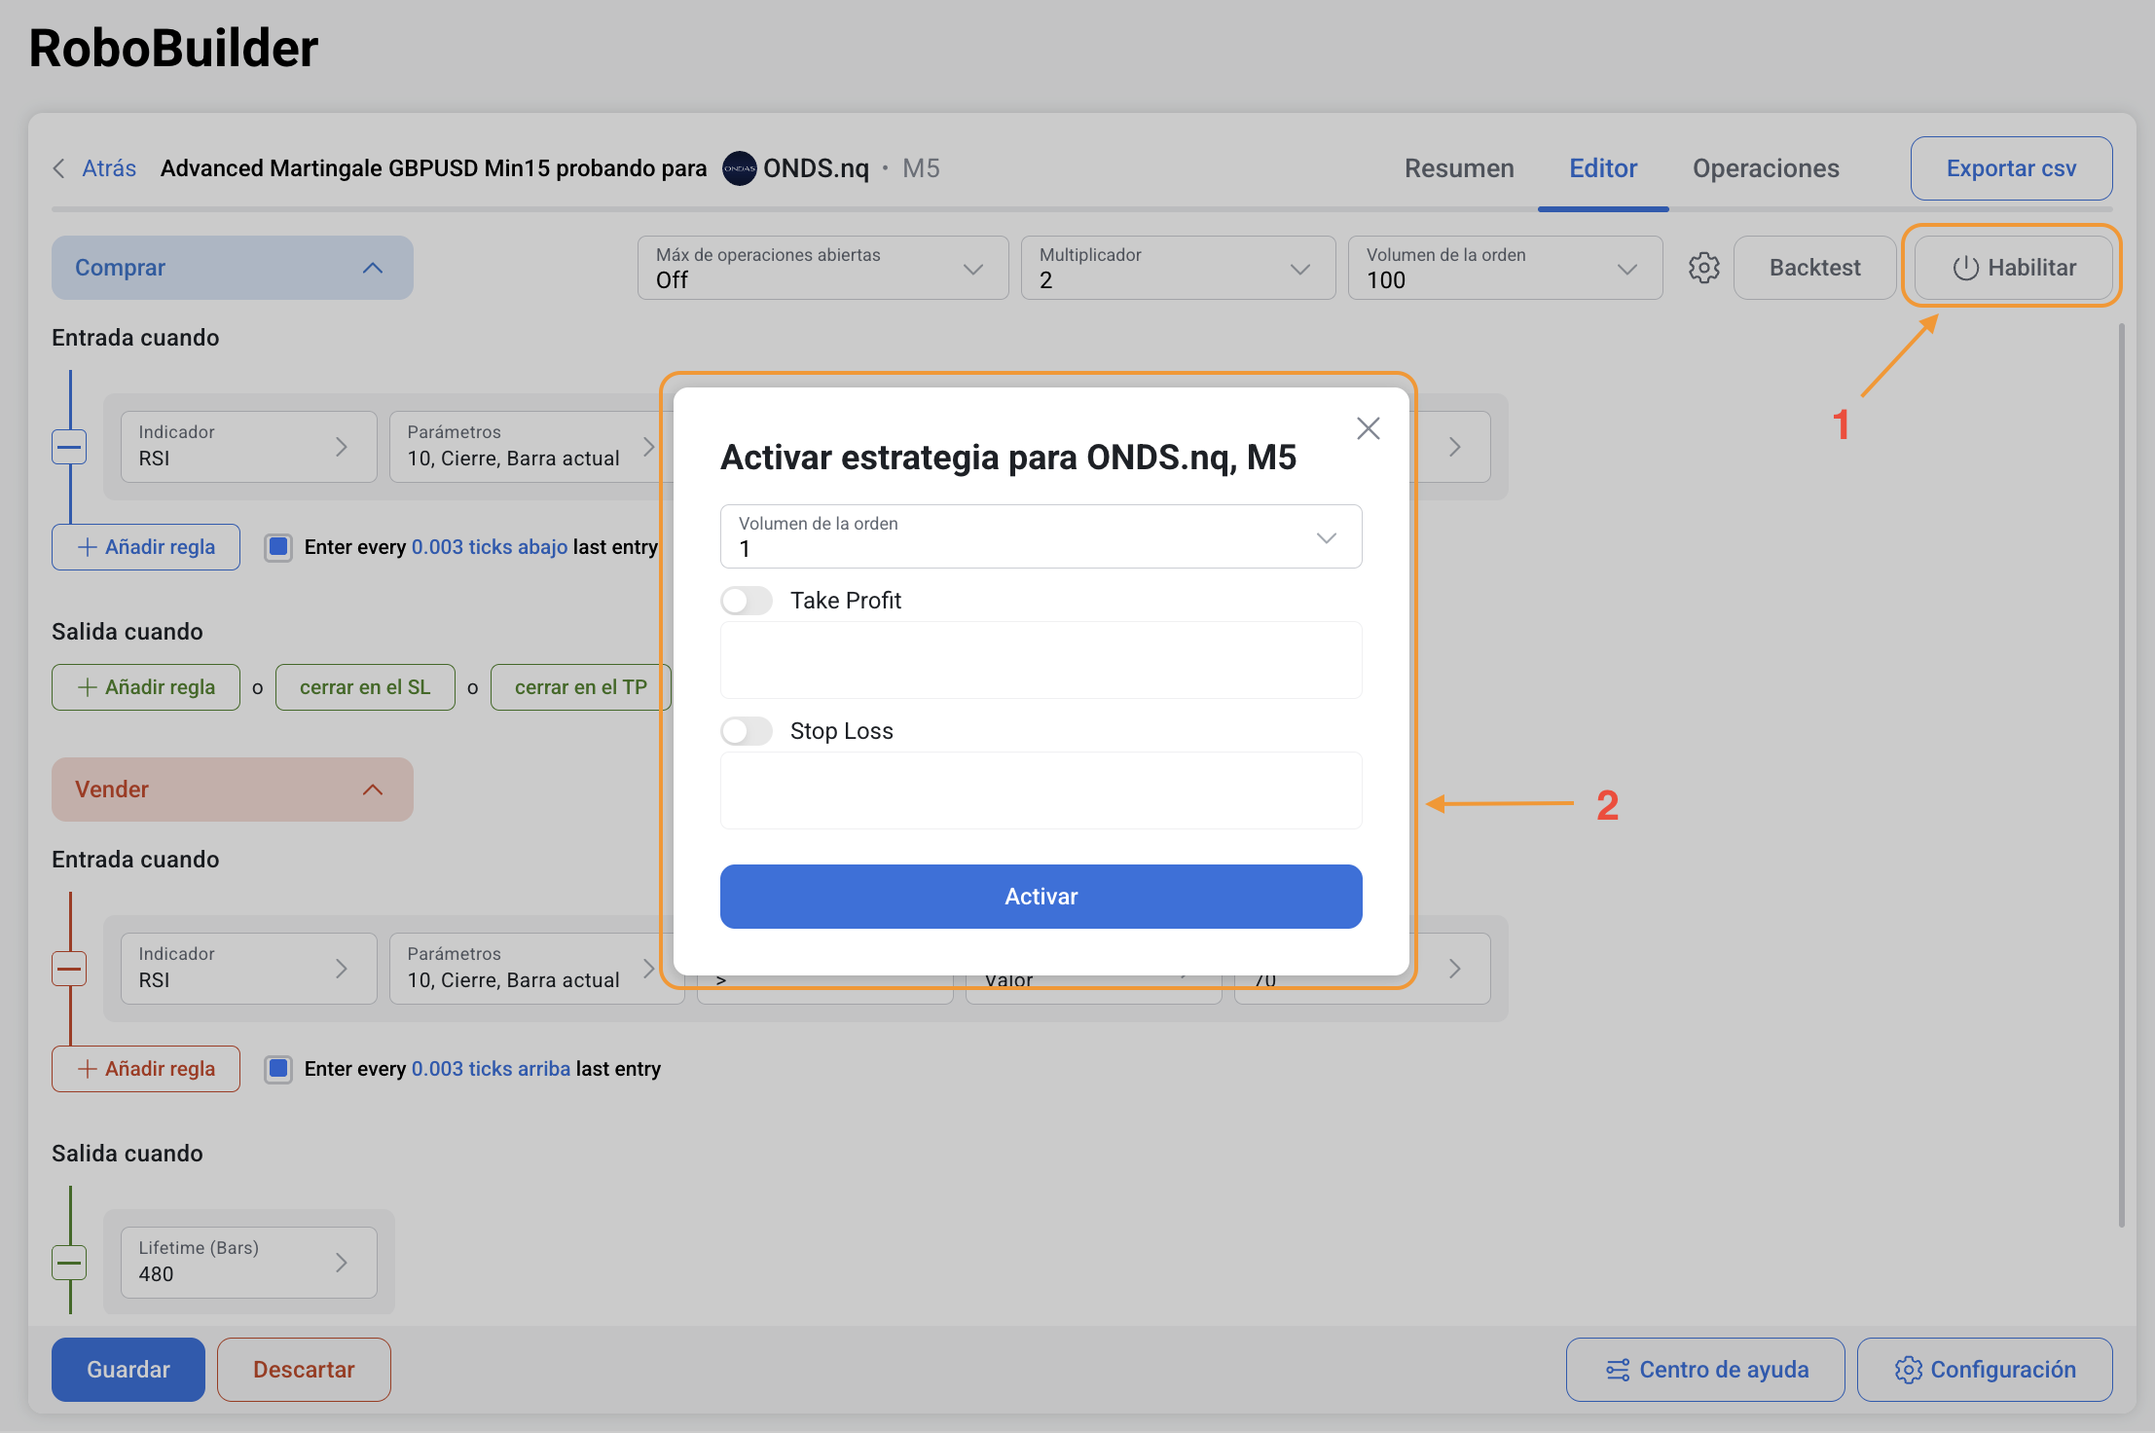The width and height of the screenshot is (2155, 1433).
Task: Remove the Lifetime (Bars) rule via its green minus
Action: point(69,1263)
